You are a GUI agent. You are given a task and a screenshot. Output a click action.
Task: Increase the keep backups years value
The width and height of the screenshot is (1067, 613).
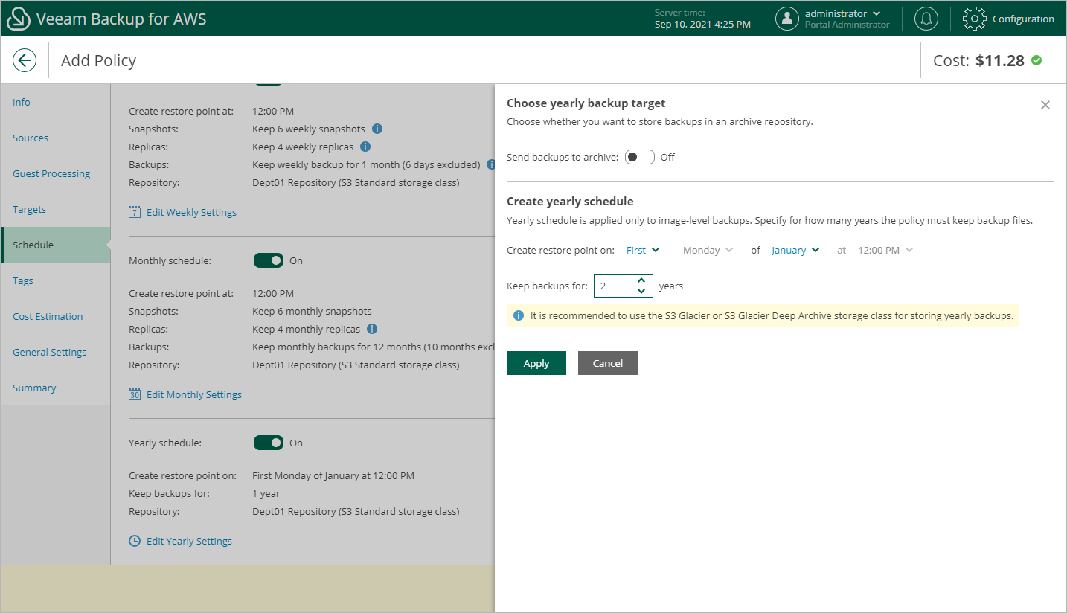[x=641, y=280]
